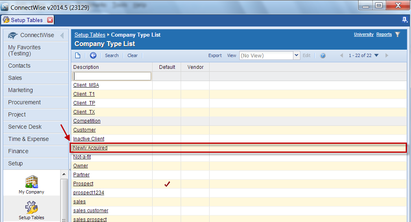
Task: Open Not-a-fit company type
Action: pos(82,157)
